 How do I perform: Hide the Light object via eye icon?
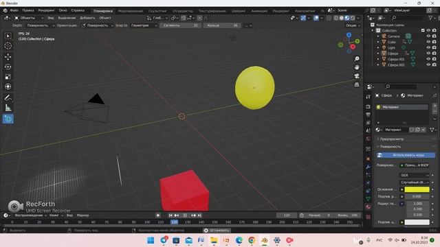(x=428, y=47)
